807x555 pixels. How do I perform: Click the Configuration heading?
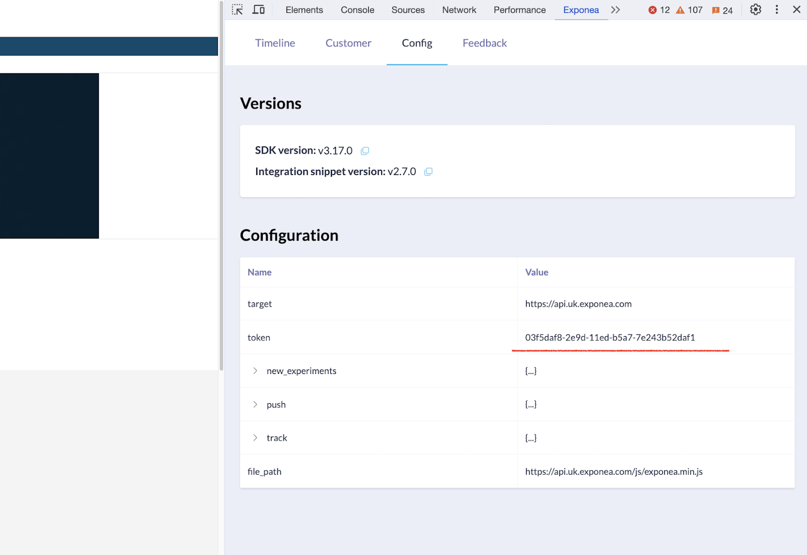click(289, 235)
